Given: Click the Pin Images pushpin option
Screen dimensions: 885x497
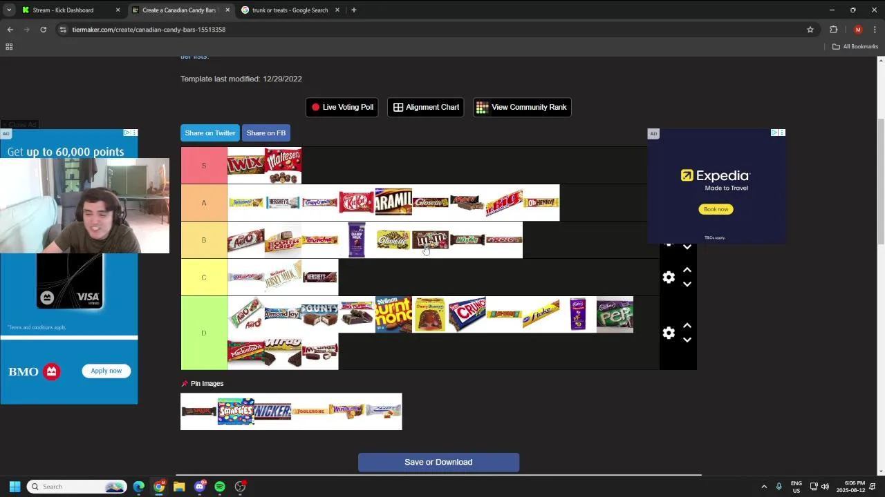Looking at the screenshot, I should [203, 383].
